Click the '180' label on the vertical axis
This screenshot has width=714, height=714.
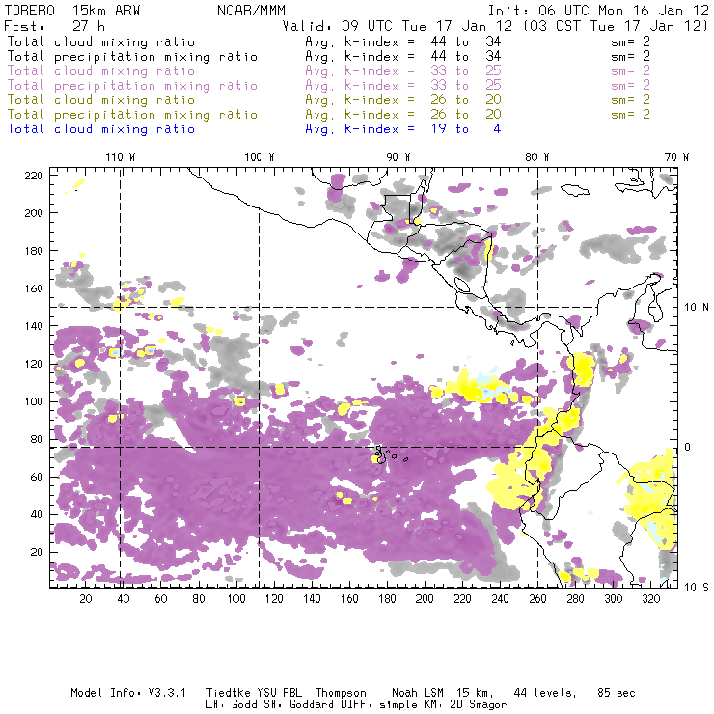tap(34, 251)
